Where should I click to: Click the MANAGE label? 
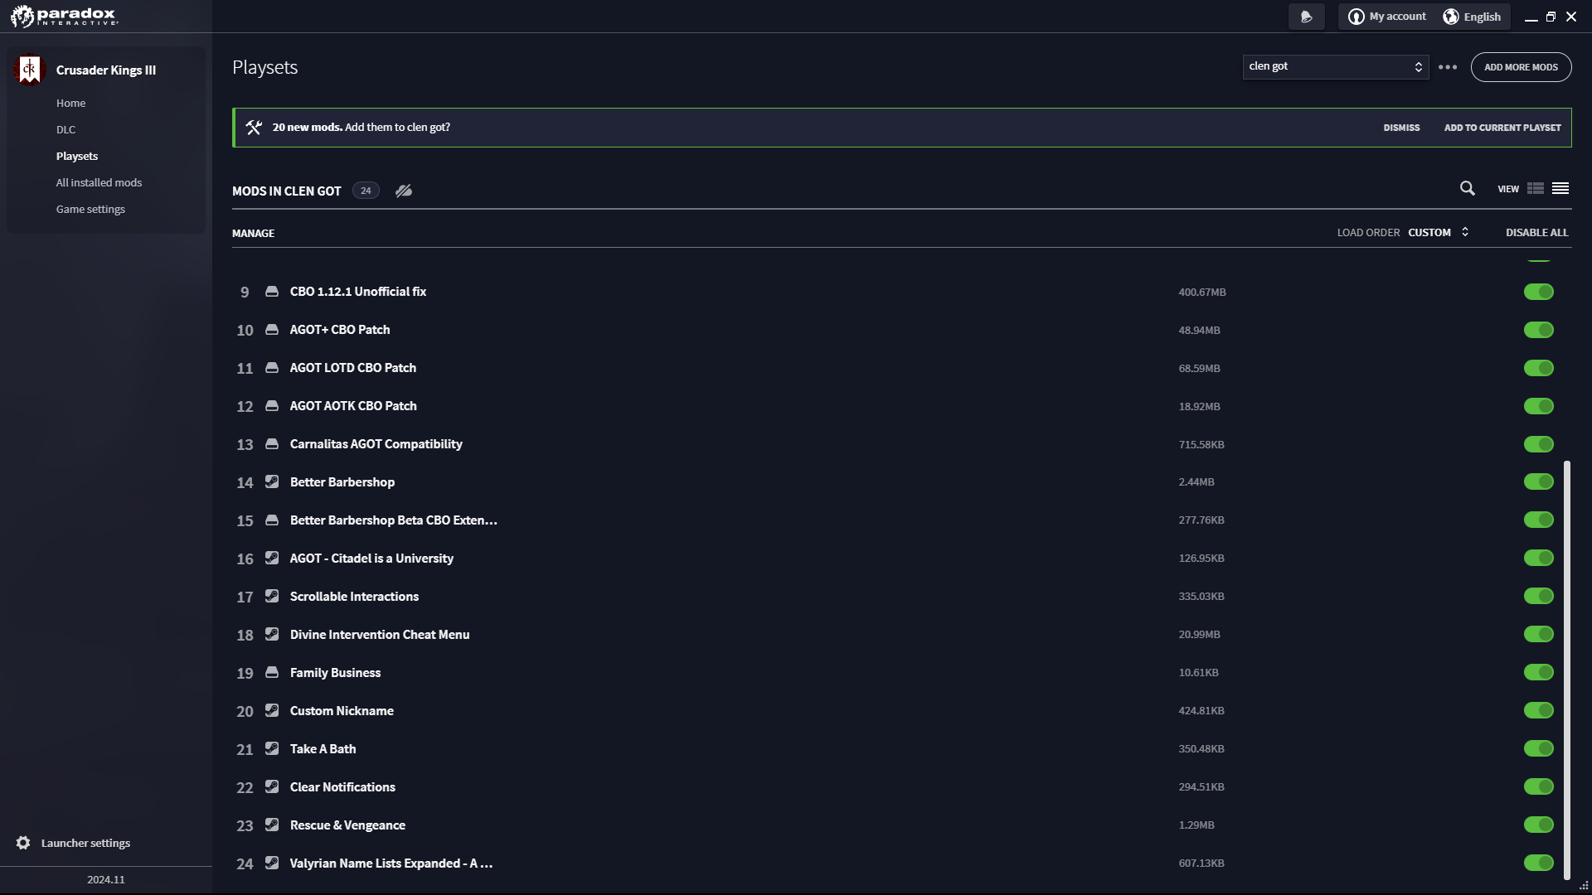click(254, 234)
